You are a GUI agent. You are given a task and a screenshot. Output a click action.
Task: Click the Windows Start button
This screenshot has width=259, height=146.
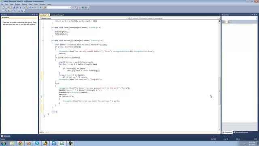(4, 143)
